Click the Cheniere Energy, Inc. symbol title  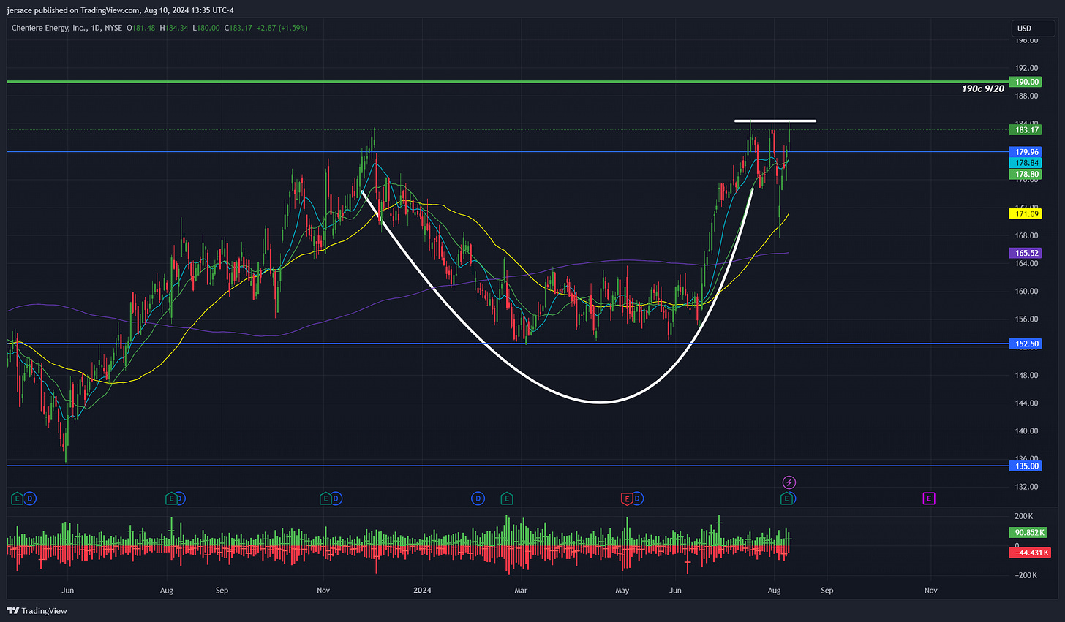click(50, 28)
